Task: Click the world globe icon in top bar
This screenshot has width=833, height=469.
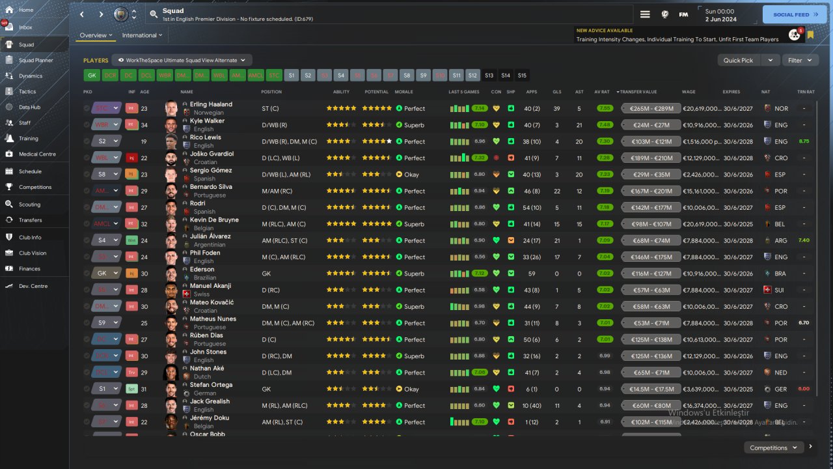Action: click(x=665, y=14)
